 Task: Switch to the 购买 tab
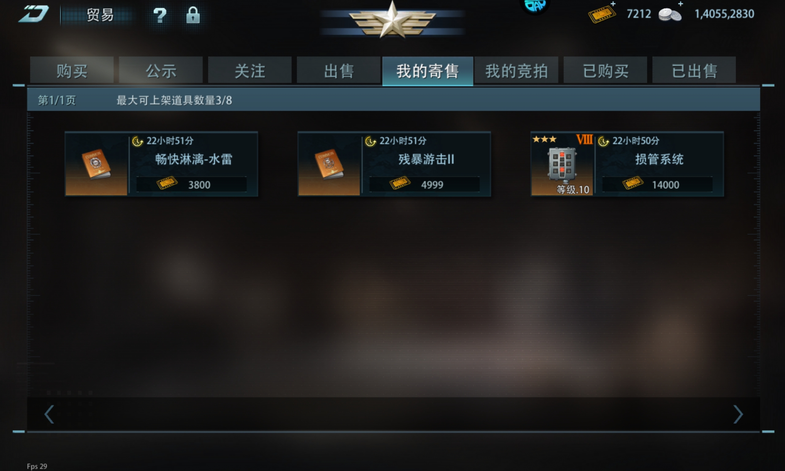point(72,70)
